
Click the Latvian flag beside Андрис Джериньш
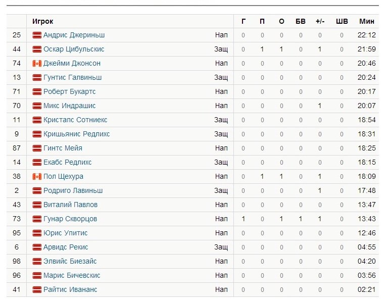37,35
